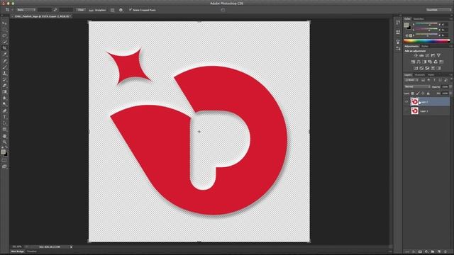
Task: Select the Lasso tool
Action: click(x=4, y=35)
